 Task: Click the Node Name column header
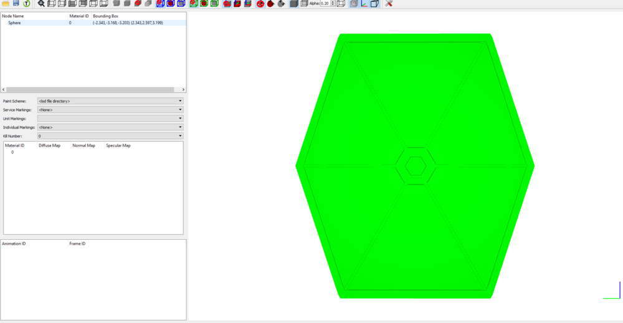[x=12, y=16]
